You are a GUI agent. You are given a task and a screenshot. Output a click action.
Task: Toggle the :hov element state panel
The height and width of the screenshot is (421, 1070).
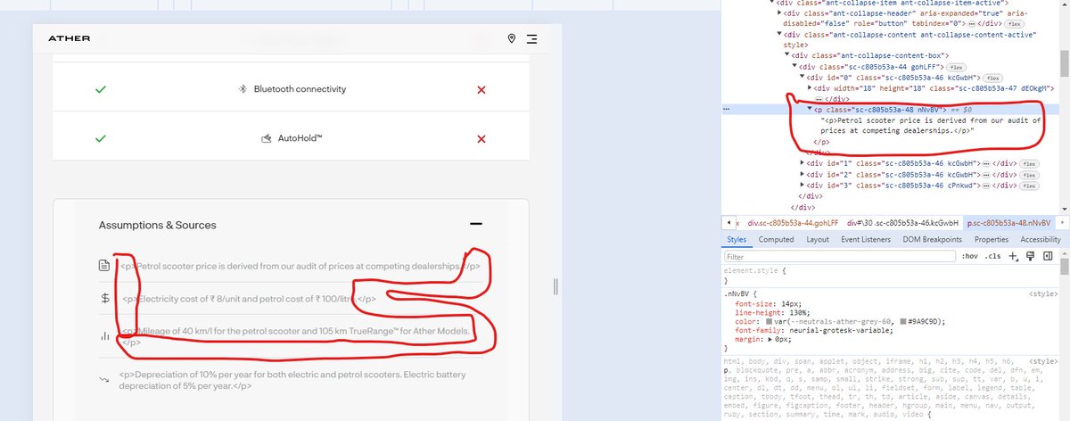(x=968, y=256)
